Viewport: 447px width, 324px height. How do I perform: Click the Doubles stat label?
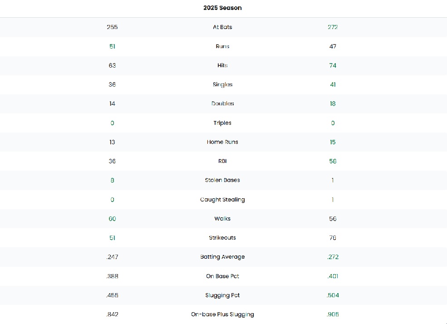222,103
